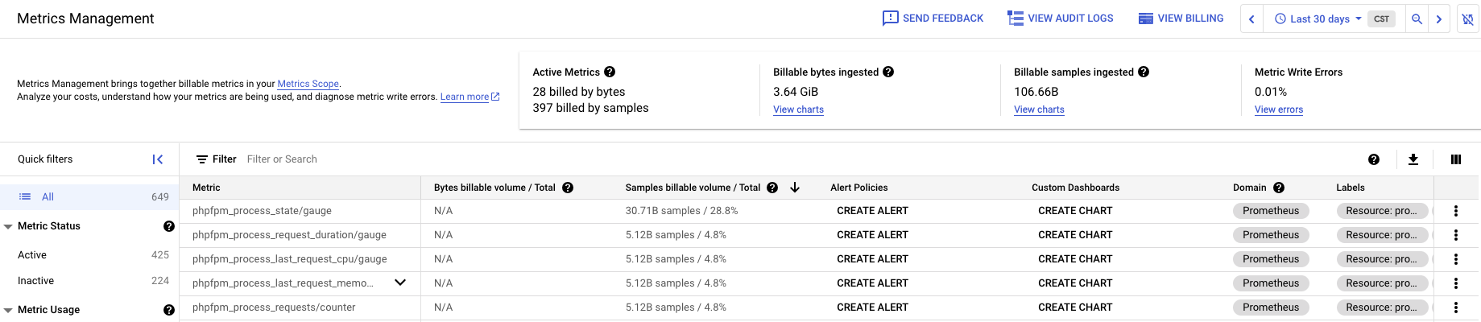The height and width of the screenshot is (322, 1481).
Task: Select the All quick filter
Action: (48, 196)
